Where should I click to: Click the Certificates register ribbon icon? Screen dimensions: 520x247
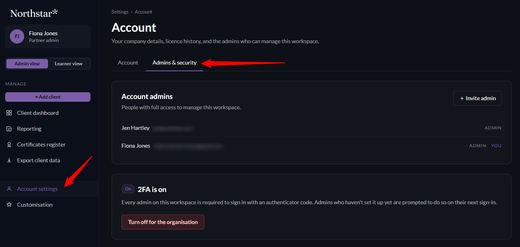point(9,144)
